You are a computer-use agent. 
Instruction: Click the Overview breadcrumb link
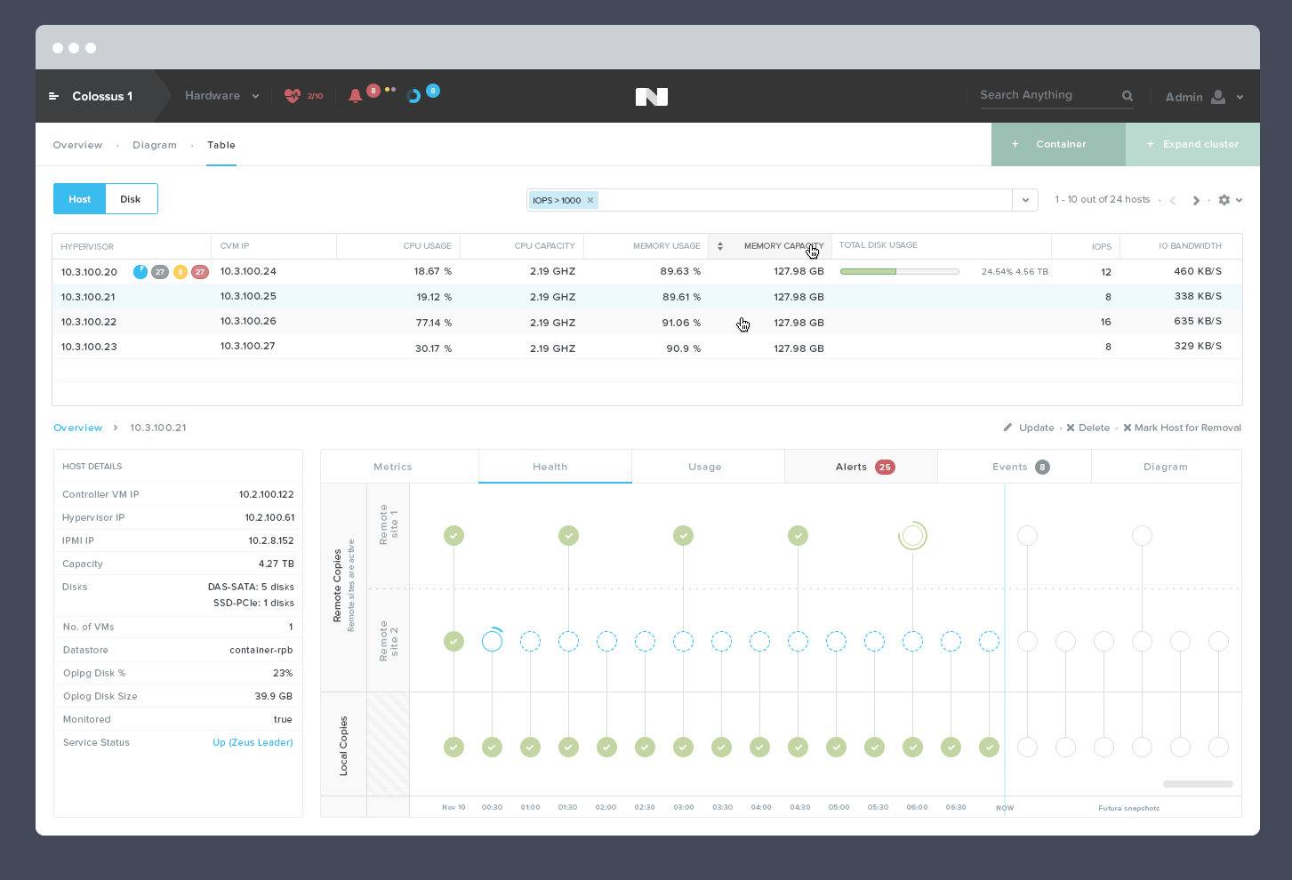point(78,428)
